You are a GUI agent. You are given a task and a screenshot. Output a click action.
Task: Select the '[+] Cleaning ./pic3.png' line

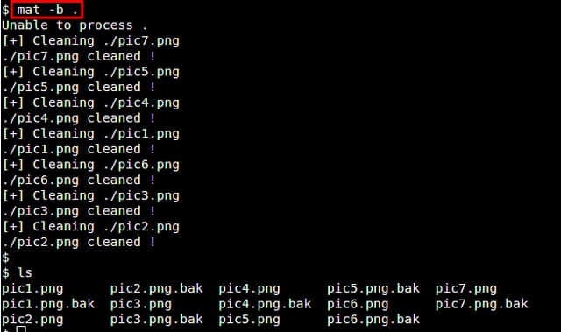point(90,196)
